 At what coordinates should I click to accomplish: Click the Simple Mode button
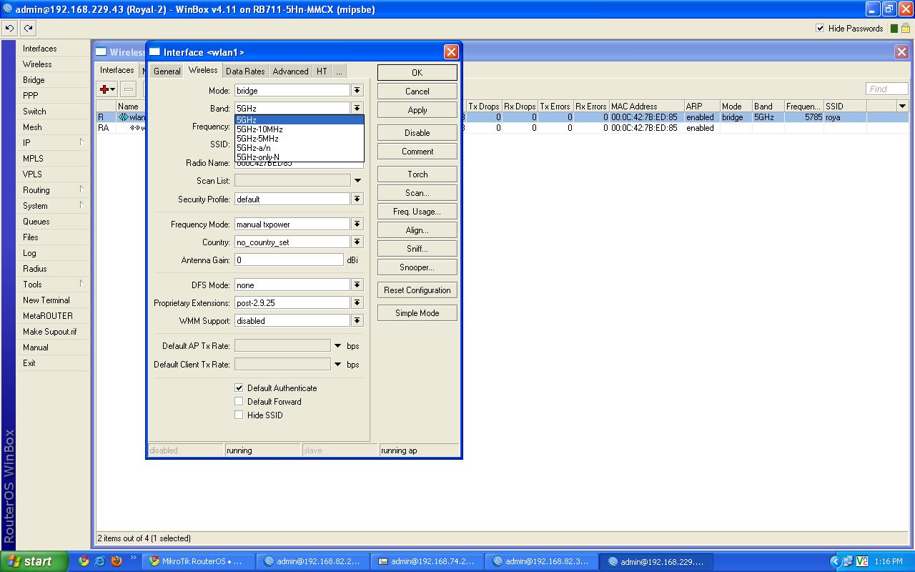417,313
